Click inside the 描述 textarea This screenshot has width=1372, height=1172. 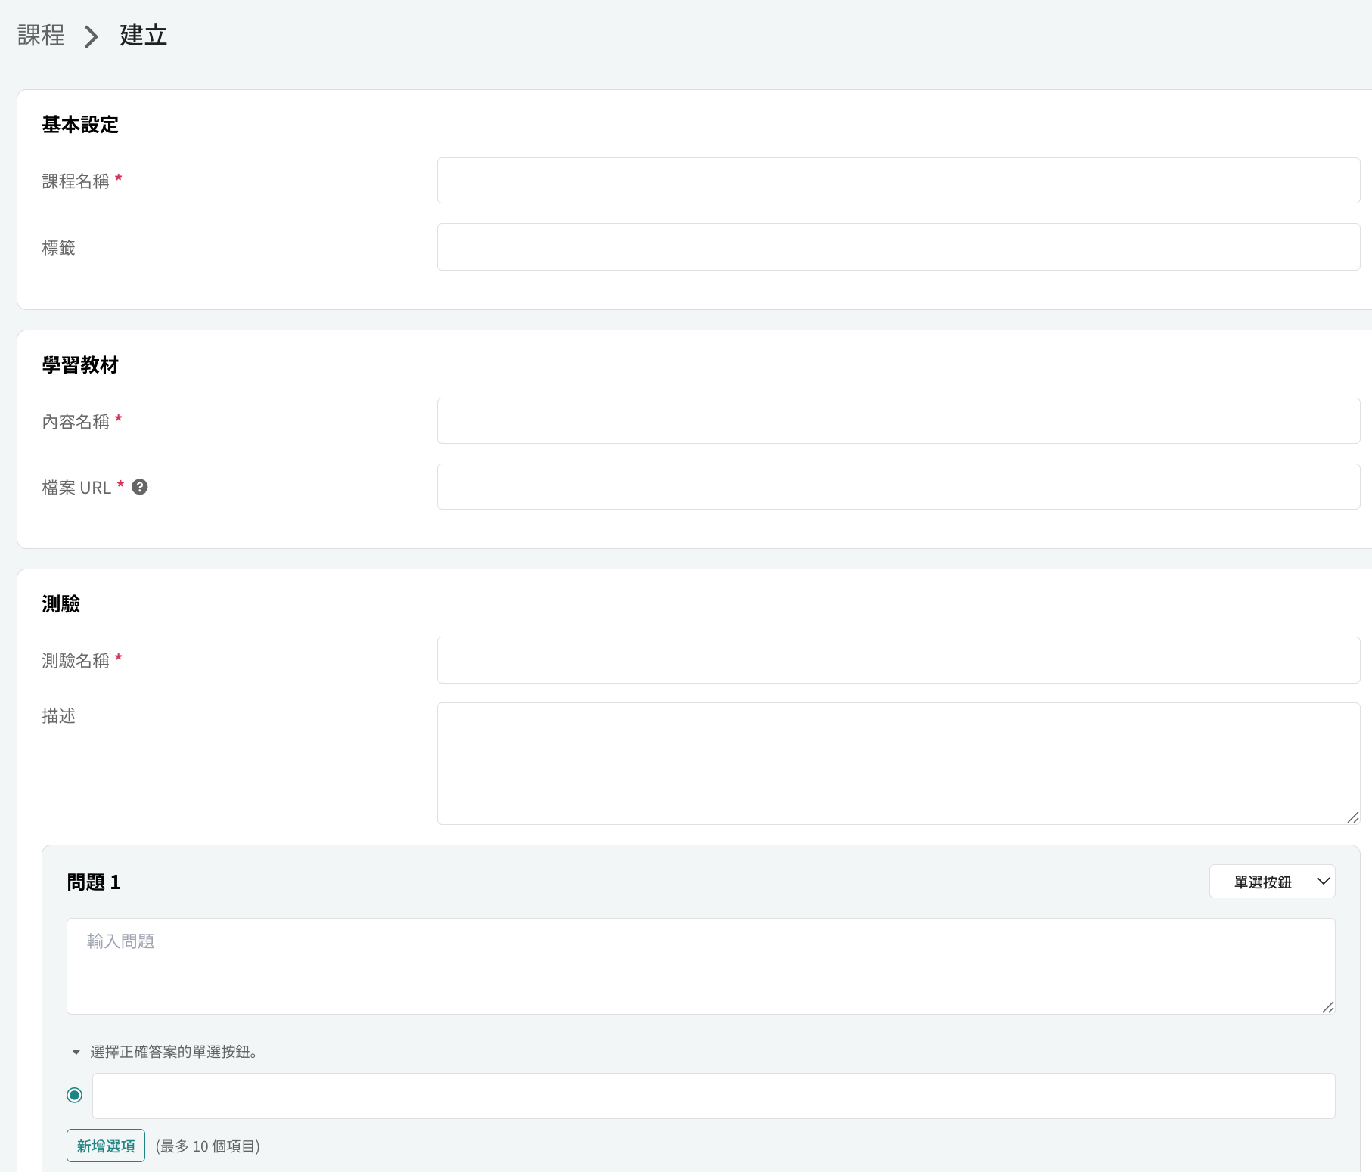pyautogui.click(x=899, y=764)
